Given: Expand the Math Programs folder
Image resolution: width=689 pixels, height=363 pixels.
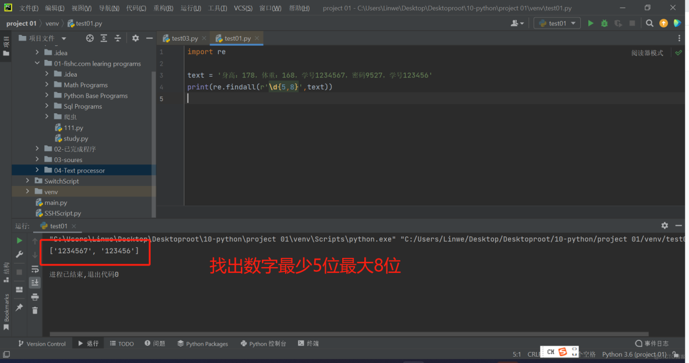Looking at the screenshot, I should click(x=47, y=85).
